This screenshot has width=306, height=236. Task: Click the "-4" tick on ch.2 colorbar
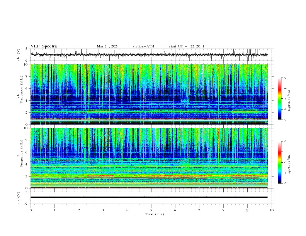[285, 152]
